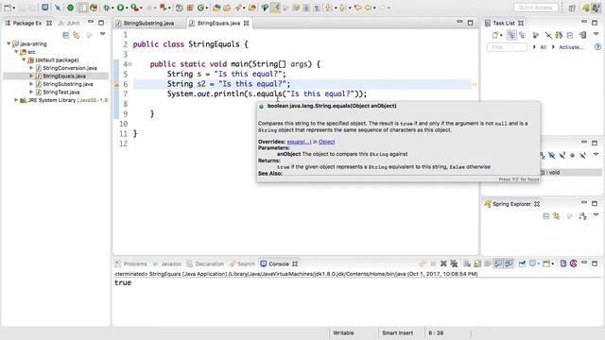Click the Task List help question icon

point(597,47)
